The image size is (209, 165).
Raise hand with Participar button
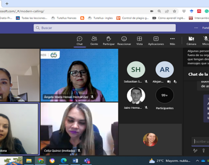109,41
